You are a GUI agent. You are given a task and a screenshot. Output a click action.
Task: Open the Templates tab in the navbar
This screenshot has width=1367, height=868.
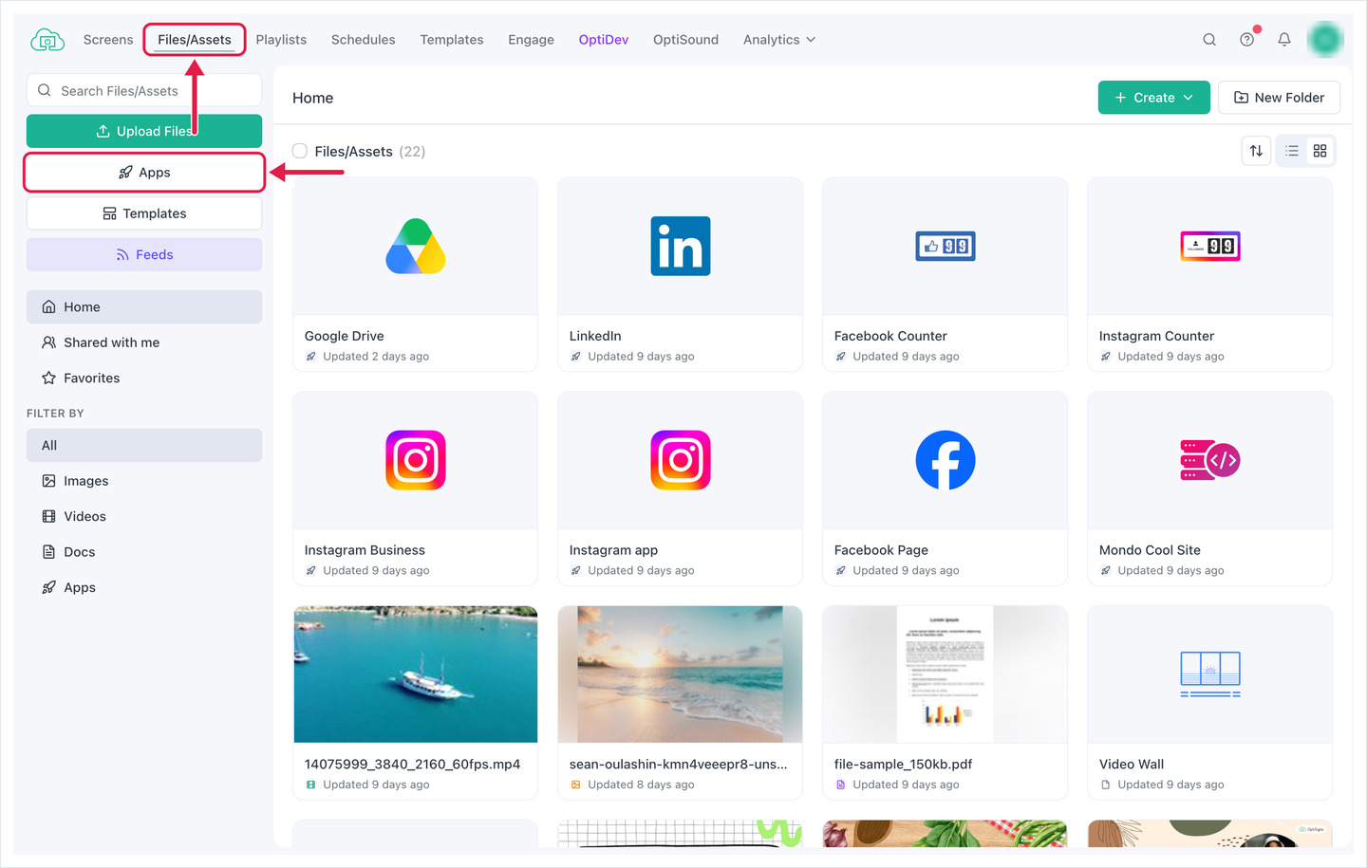pos(452,40)
